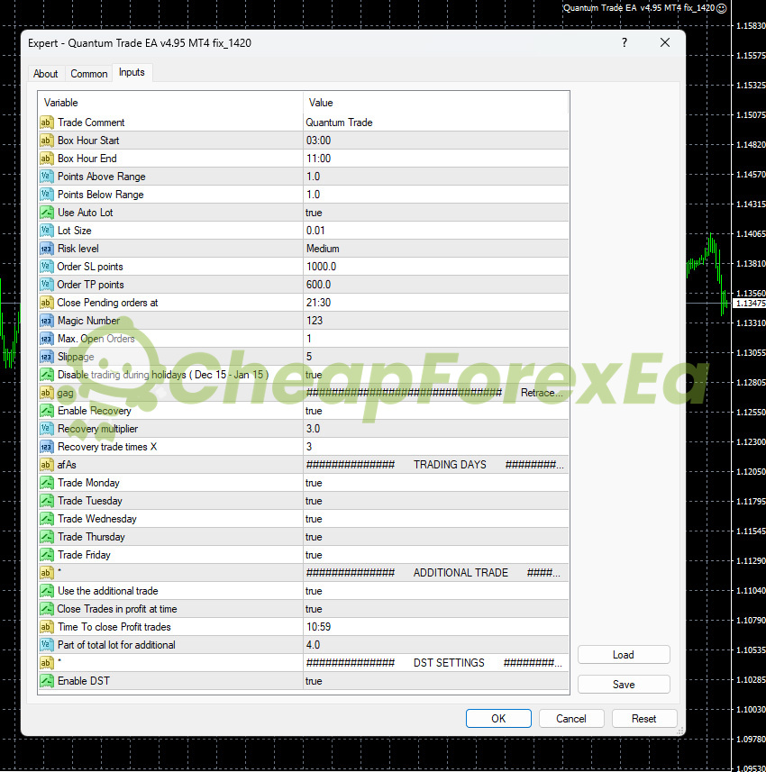Toggle the Trade Wednesday value

[436, 519]
